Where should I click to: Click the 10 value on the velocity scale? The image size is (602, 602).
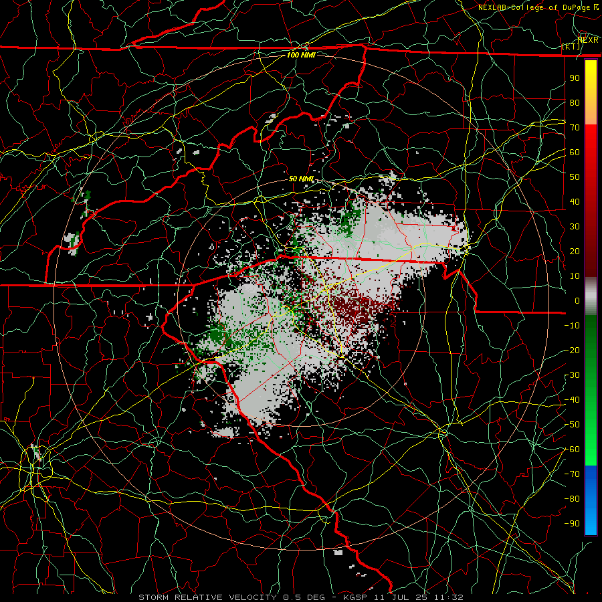point(575,276)
